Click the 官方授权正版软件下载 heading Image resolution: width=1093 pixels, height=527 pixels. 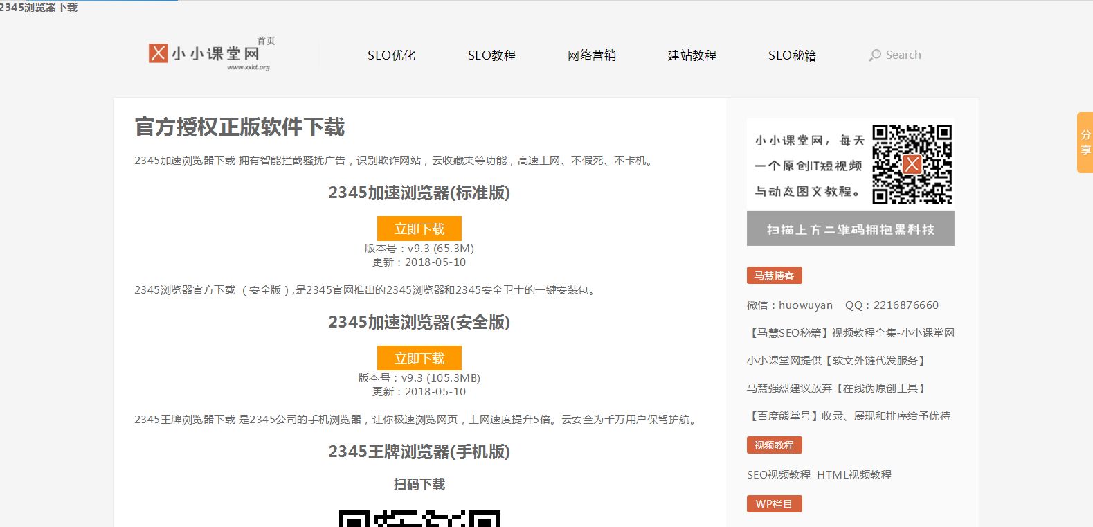tap(240, 127)
